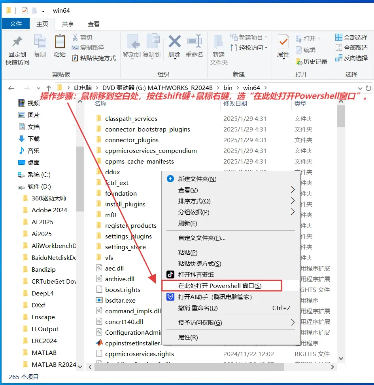Switch to the Share (共享) tab
The image size is (374, 385).
68,24
